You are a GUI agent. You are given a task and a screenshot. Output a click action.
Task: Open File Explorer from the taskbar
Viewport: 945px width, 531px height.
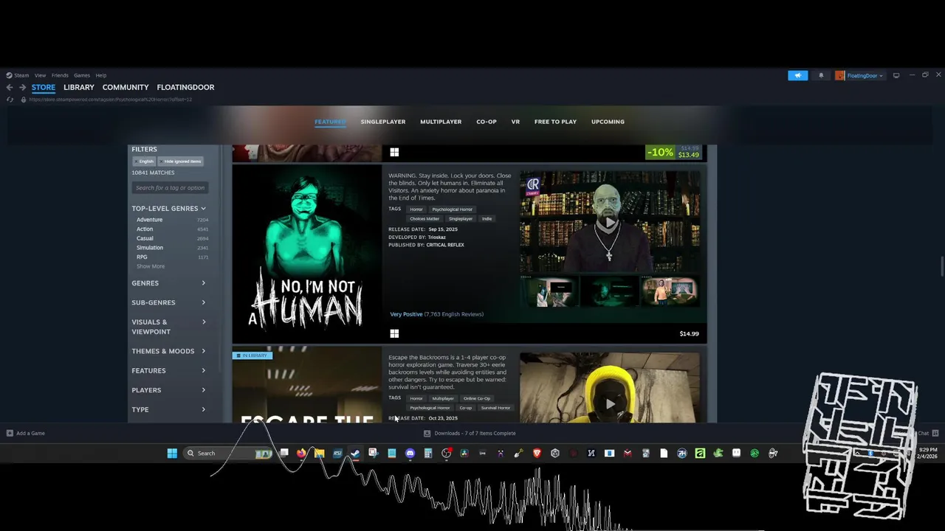click(319, 453)
